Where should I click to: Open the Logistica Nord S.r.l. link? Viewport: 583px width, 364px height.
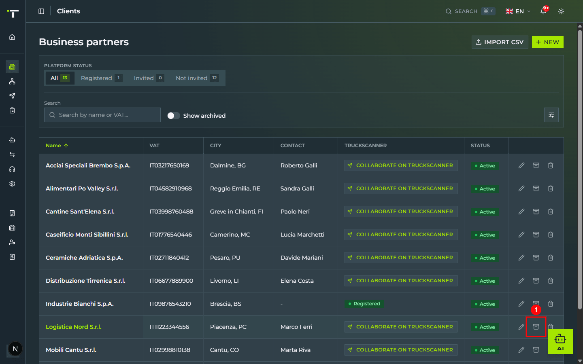click(73, 327)
